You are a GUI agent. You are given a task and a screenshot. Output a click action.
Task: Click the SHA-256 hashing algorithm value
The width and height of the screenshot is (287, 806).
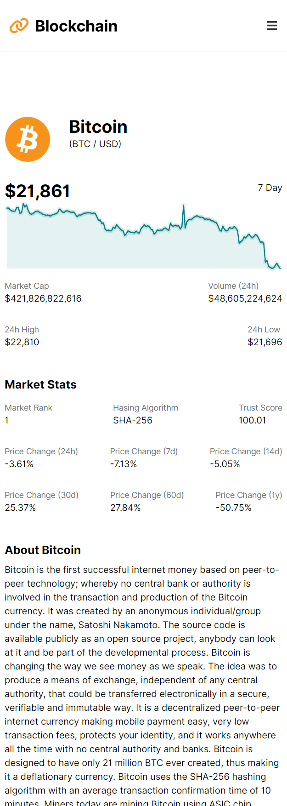[x=133, y=420]
